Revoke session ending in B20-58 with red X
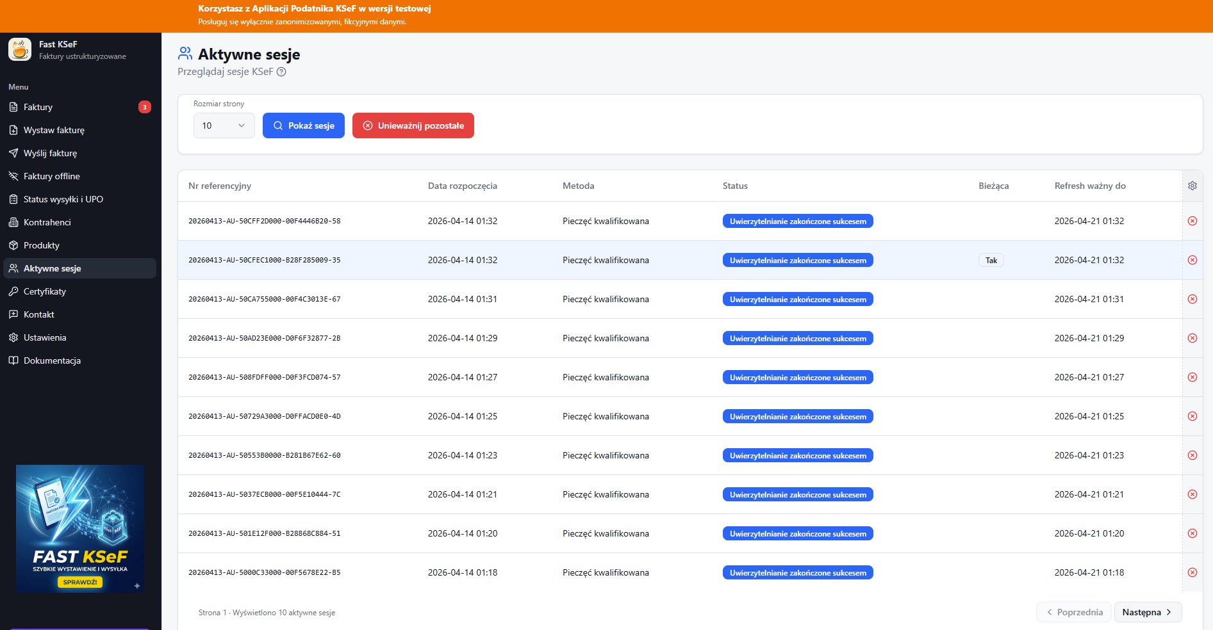This screenshot has width=1213, height=630. pyautogui.click(x=1192, y=221)
